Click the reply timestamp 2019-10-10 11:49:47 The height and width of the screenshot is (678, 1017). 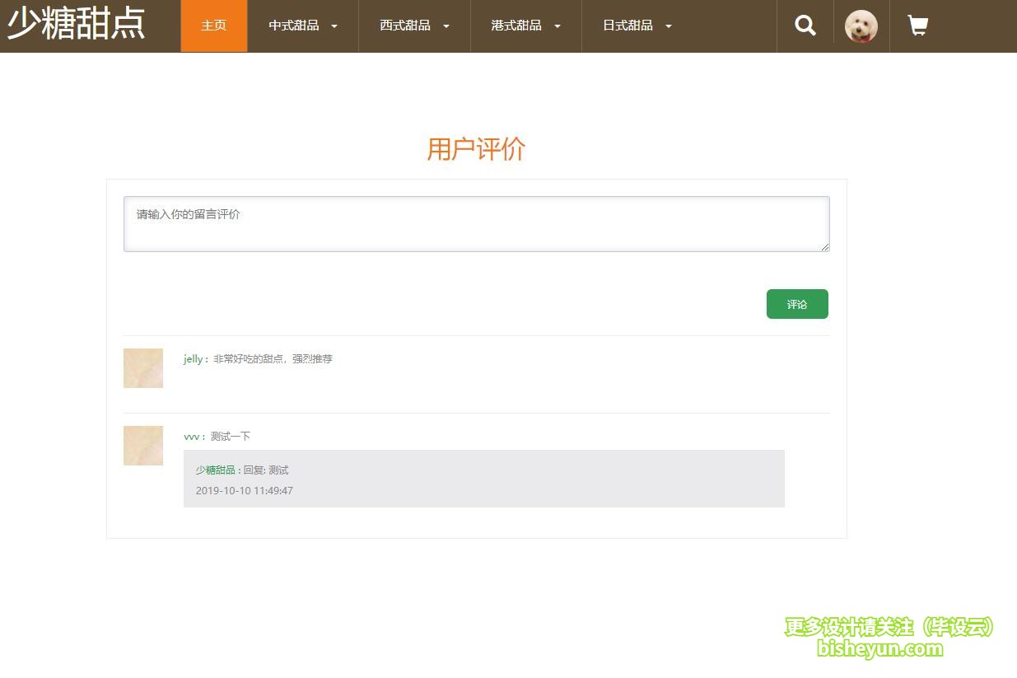click(245, 491)
